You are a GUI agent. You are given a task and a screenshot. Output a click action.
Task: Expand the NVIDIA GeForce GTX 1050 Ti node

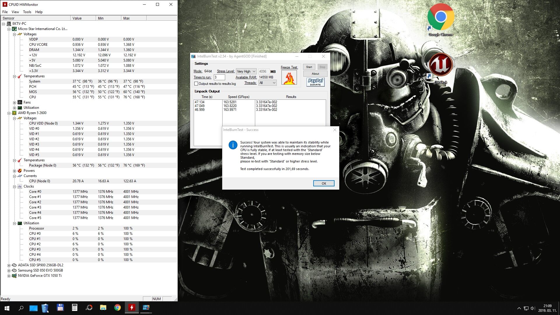point(9,276)
